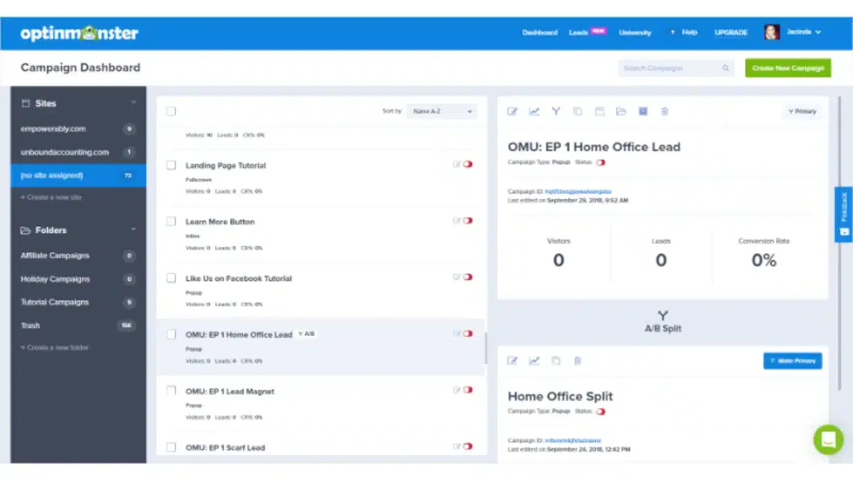This screenshot has height=480, width=853.
Task: Go to Dashboard in the top navigation
Action: (540, 33)
